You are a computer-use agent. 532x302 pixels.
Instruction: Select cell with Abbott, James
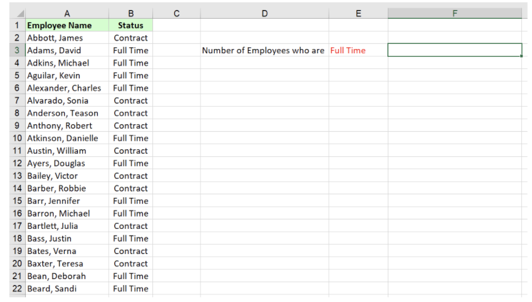pos(67,37)
